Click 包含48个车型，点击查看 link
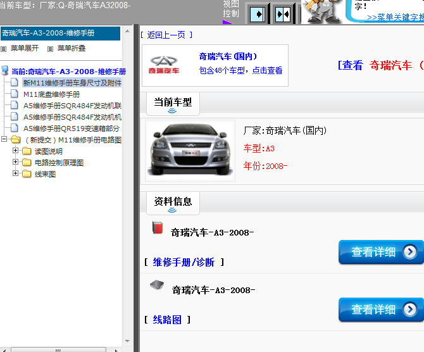This screenshot has height=352, width=424. click(x=240, y=70)
